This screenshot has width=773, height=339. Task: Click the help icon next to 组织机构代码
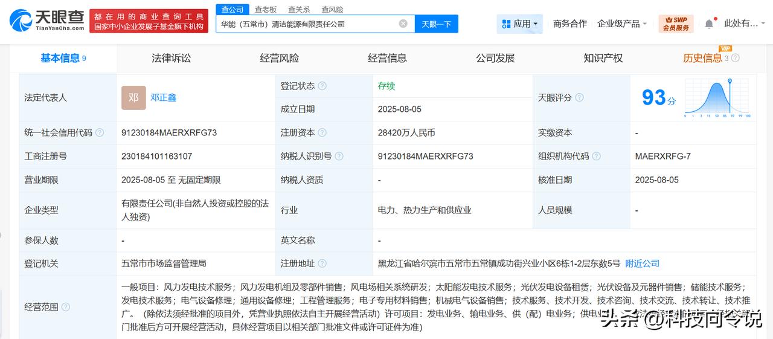tap(597, 156)
